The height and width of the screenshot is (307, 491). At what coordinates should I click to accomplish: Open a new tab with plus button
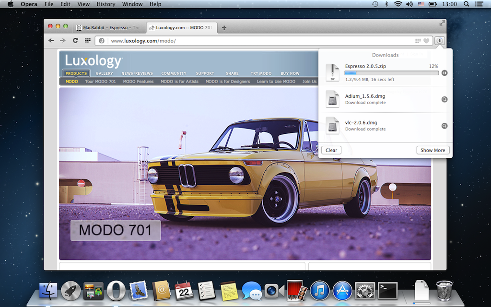click(x=224, y=28)
